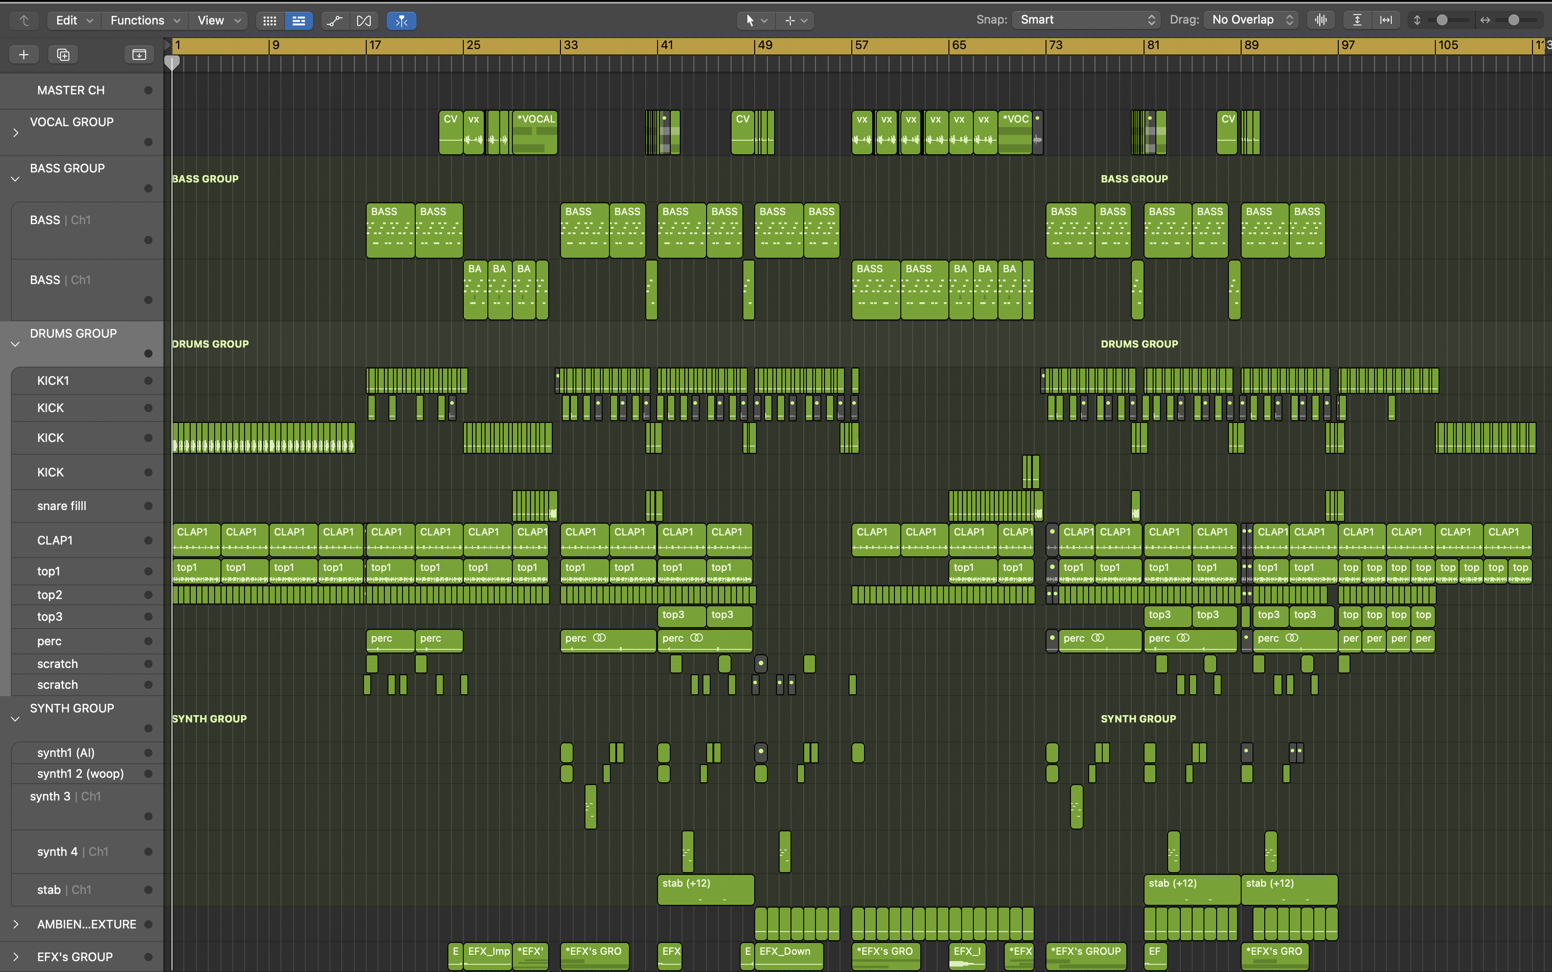Select the EFX_Imp region
1552x972 pixels.
(488, 957)
